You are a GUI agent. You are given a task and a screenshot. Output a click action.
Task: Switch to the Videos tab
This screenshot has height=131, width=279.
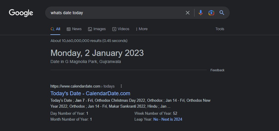(x=121, y=29)
